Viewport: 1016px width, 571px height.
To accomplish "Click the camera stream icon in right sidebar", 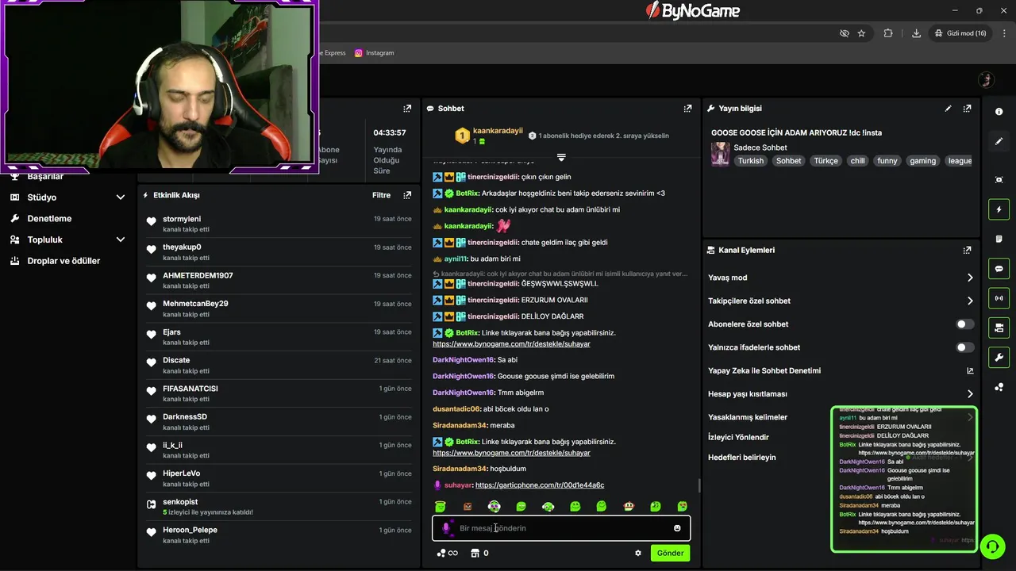I will click(999, 328).
